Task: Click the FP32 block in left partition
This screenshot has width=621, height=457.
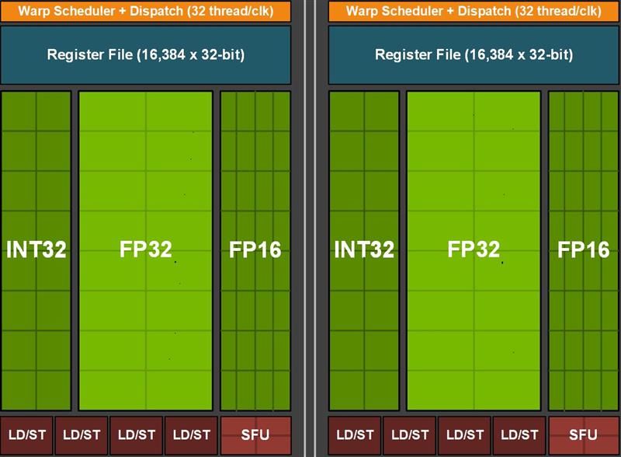Action: (146, 251)
